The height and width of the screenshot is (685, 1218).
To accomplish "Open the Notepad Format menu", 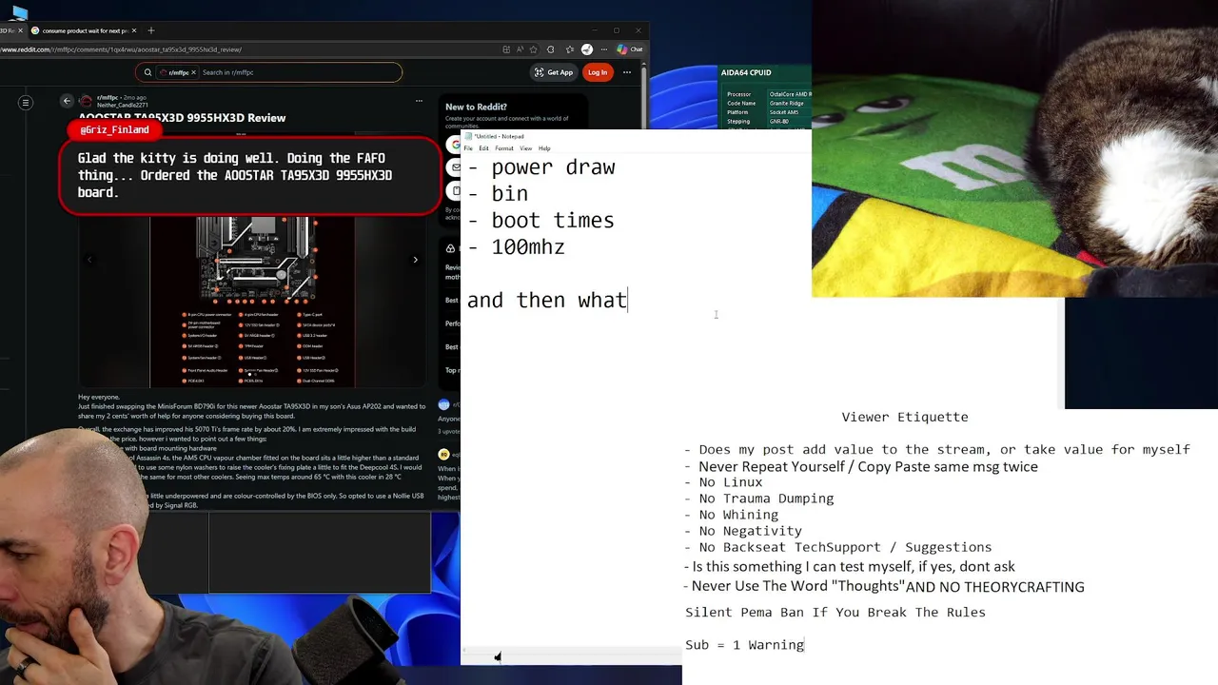I will pyautogui.click(x=504, y=148).
